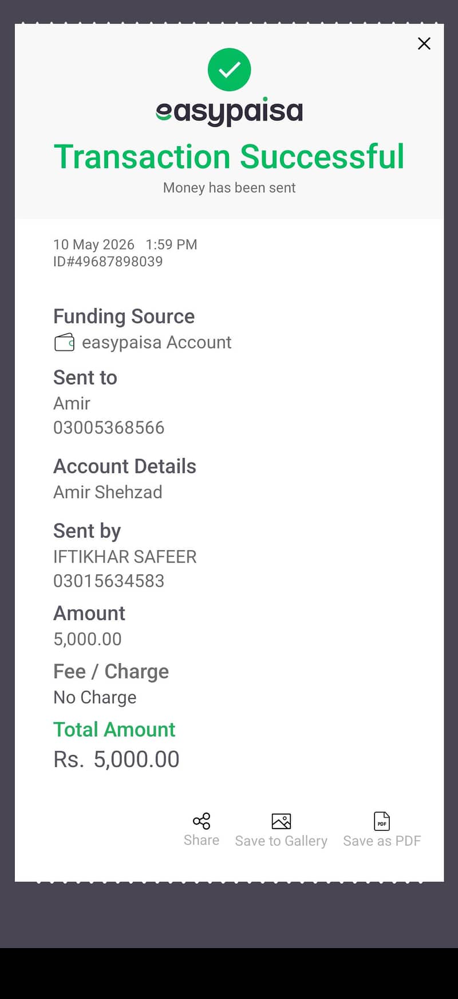Viewport: 458px width, 999px height.
Task: Click the 10 May 2026 date text
Action: 94,244
